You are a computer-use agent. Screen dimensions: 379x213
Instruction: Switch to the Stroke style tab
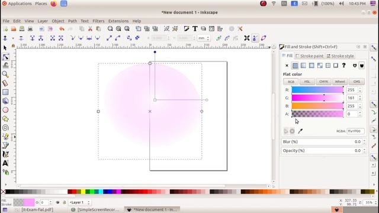coord(340,56)
